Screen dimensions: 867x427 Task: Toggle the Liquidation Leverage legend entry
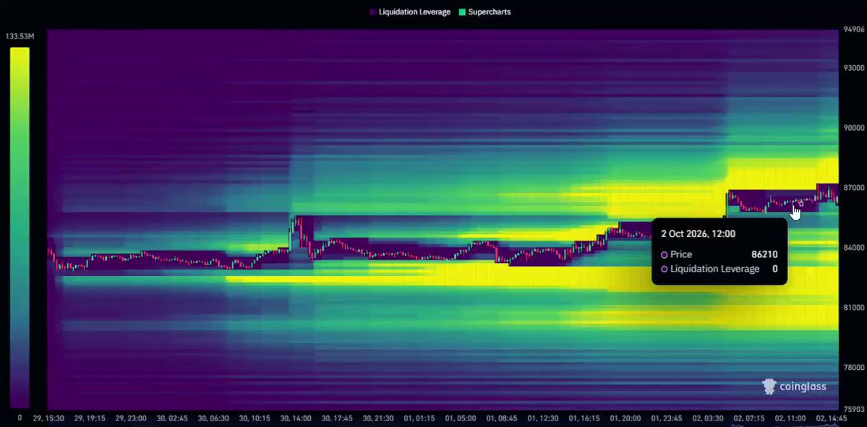[410, 12]
